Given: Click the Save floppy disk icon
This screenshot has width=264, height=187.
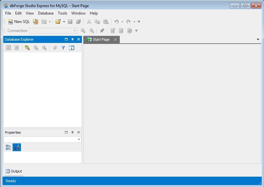Looking at the screenshot, I should pos(70,22).
